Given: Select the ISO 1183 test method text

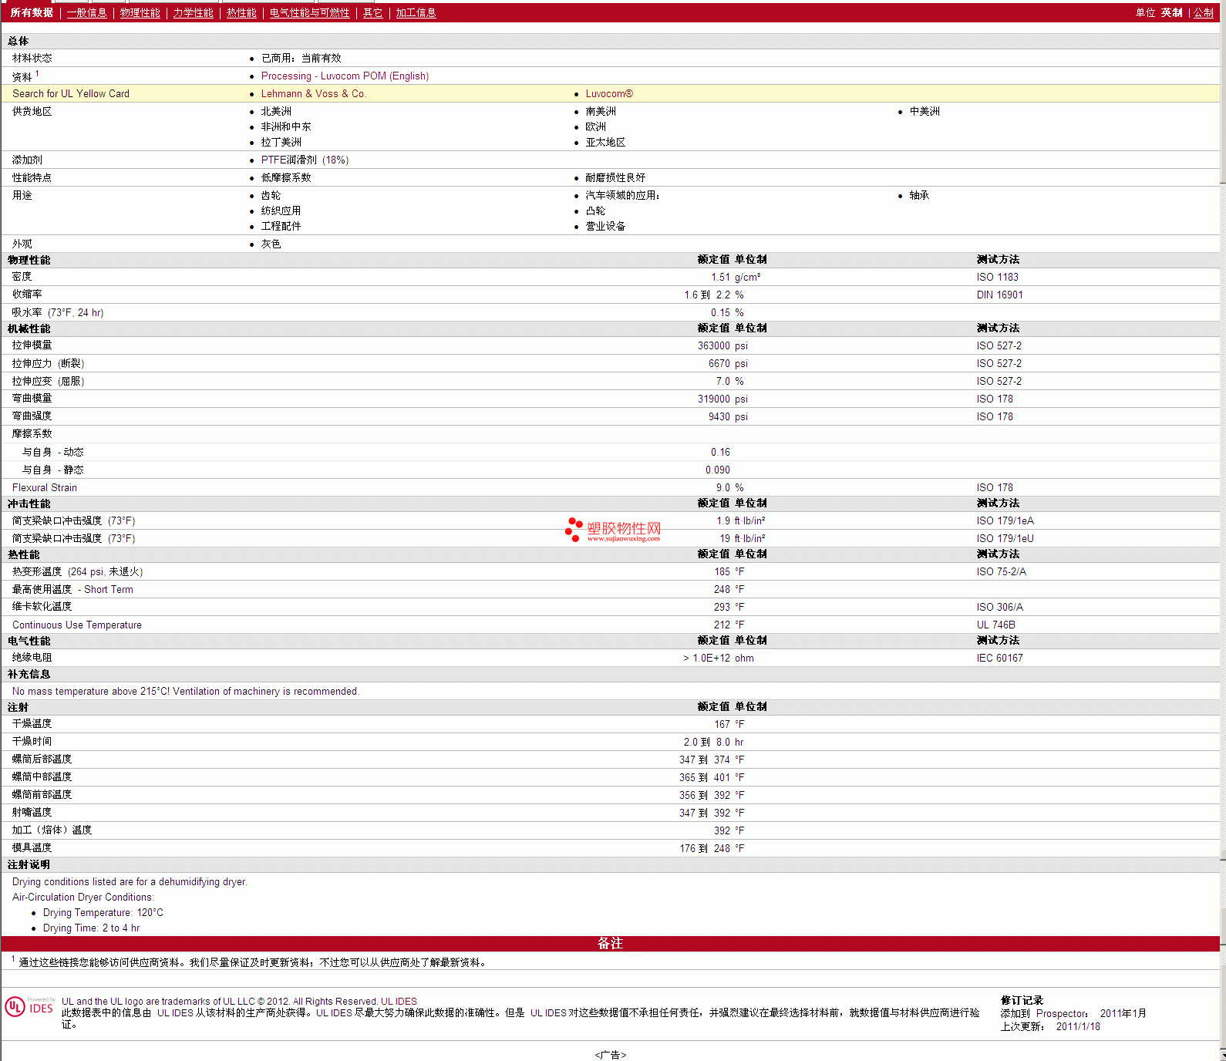Looking at the screenshot, I should click(x=997, y=277).
